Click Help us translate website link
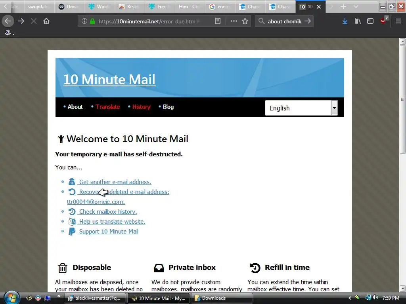 pyautogui.click(x=112, y=222)
